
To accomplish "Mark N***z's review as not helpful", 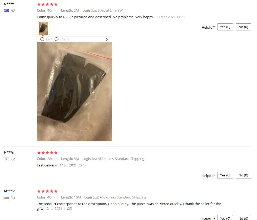I will [243, 27].
